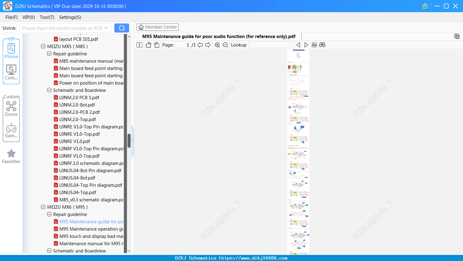Rotate the PDF page clockwise
The height and width of the screenshot is (261, 463).
[x=157, y=45]
